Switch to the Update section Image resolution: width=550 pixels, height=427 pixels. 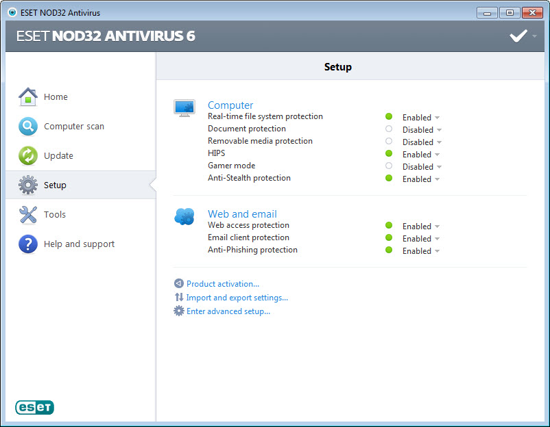[81, 155]
